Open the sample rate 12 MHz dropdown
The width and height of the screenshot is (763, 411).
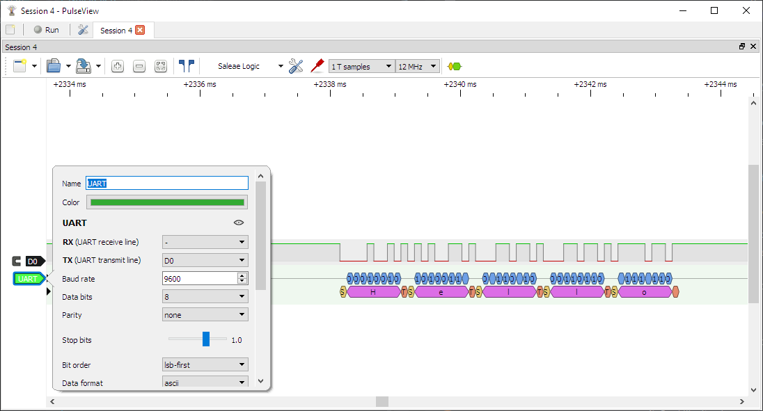[x=418, y=66]
